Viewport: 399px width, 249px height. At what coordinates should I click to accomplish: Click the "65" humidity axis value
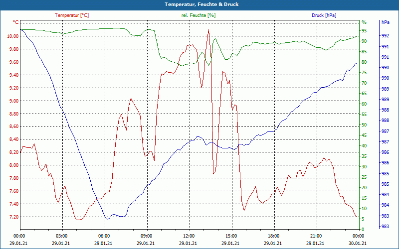pos(364,94)
